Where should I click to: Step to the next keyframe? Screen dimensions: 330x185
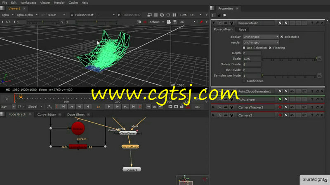125,107
